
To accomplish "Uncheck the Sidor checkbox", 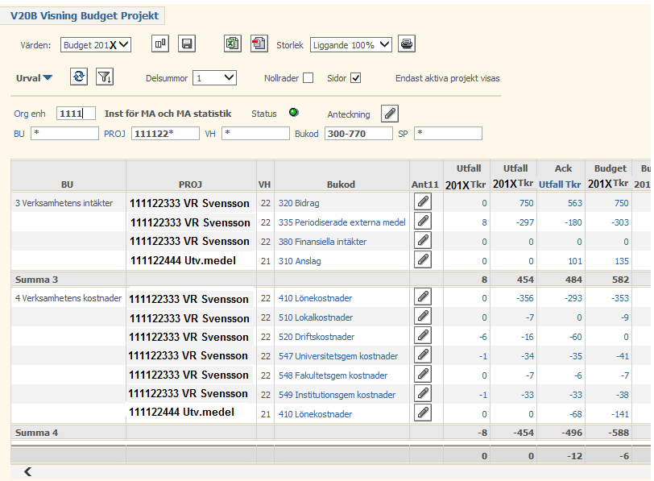I will [x=356, y=78].
